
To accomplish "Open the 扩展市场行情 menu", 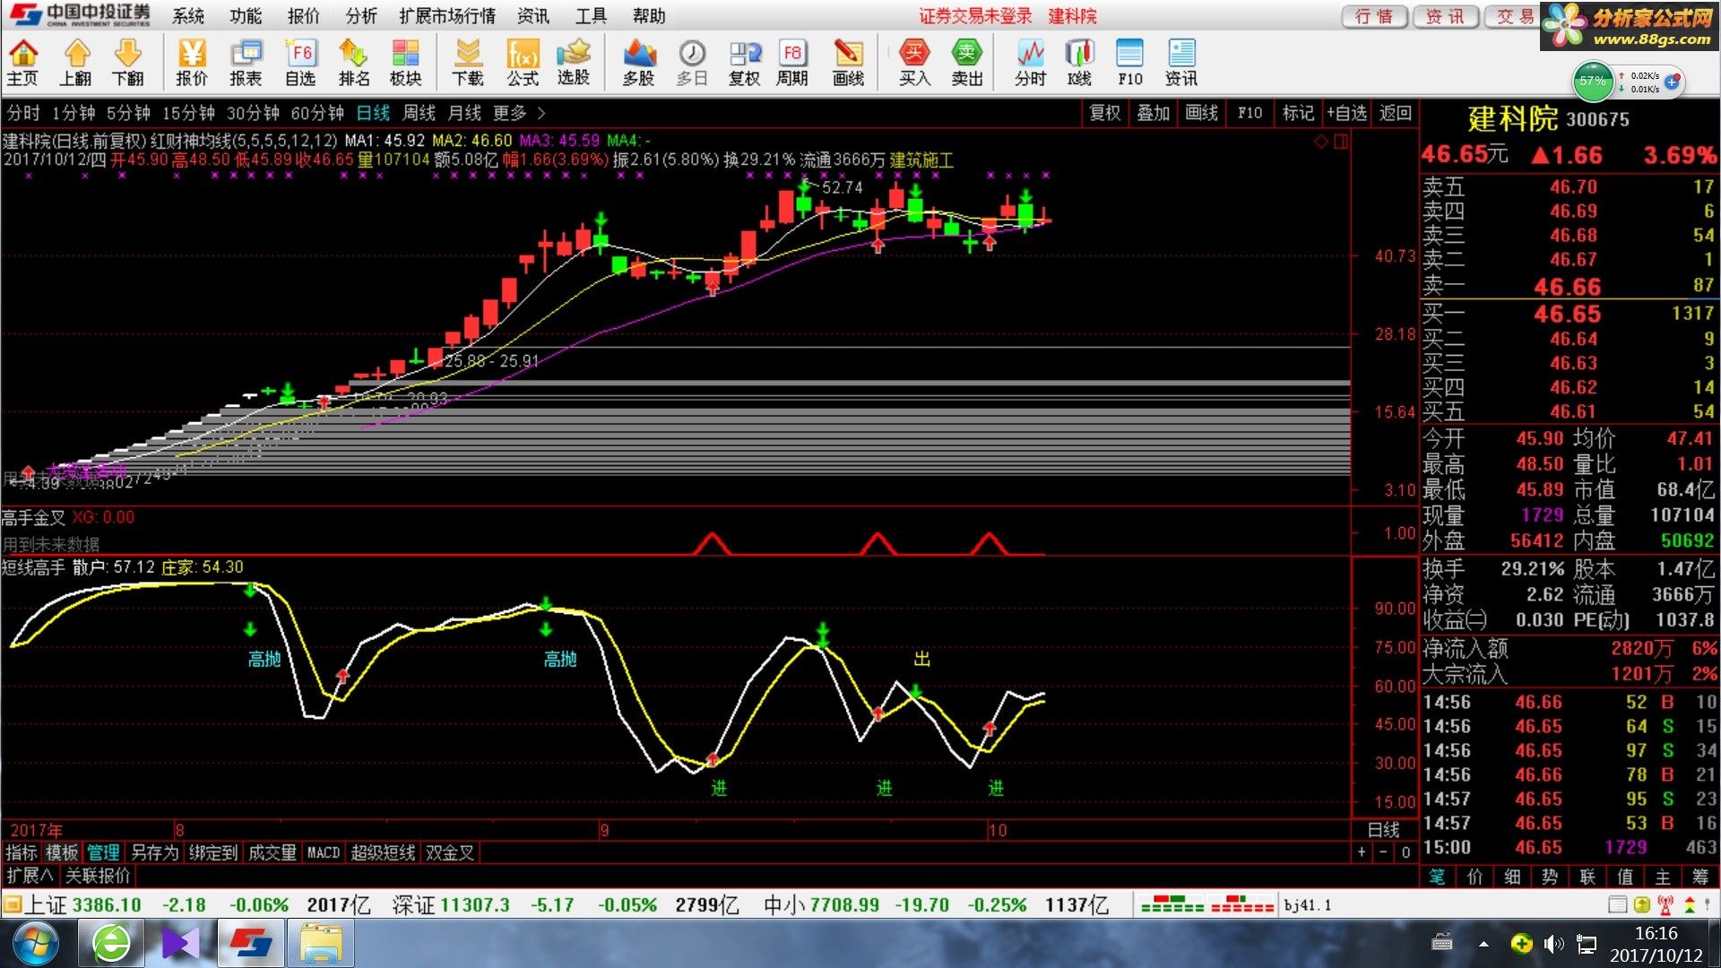I will coord(447,16).
